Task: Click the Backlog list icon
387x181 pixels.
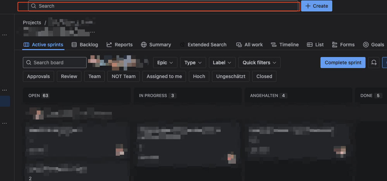Action: pos(74,44)
